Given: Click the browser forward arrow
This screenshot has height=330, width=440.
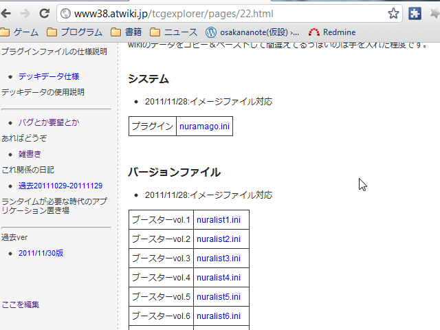Looking at the screenshot, I should 25,13.
